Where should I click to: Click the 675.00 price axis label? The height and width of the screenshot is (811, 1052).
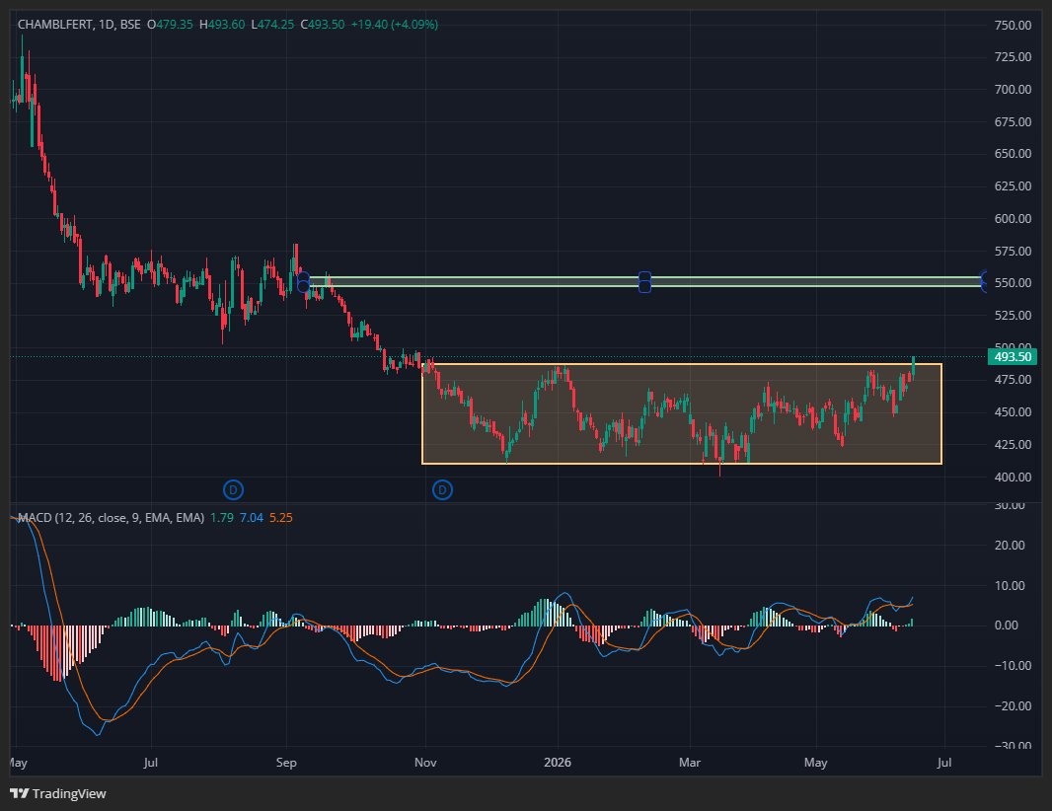point(1013,121)
